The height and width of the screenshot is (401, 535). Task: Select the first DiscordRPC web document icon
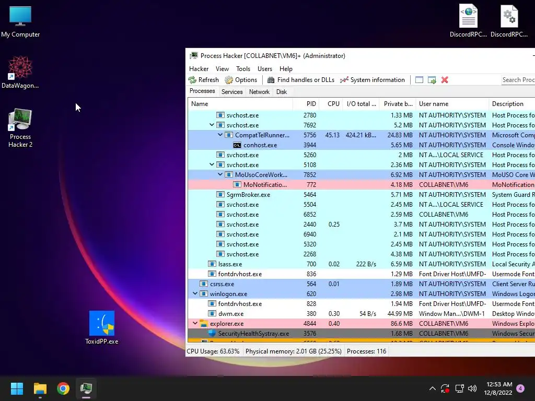coord(468,20)
